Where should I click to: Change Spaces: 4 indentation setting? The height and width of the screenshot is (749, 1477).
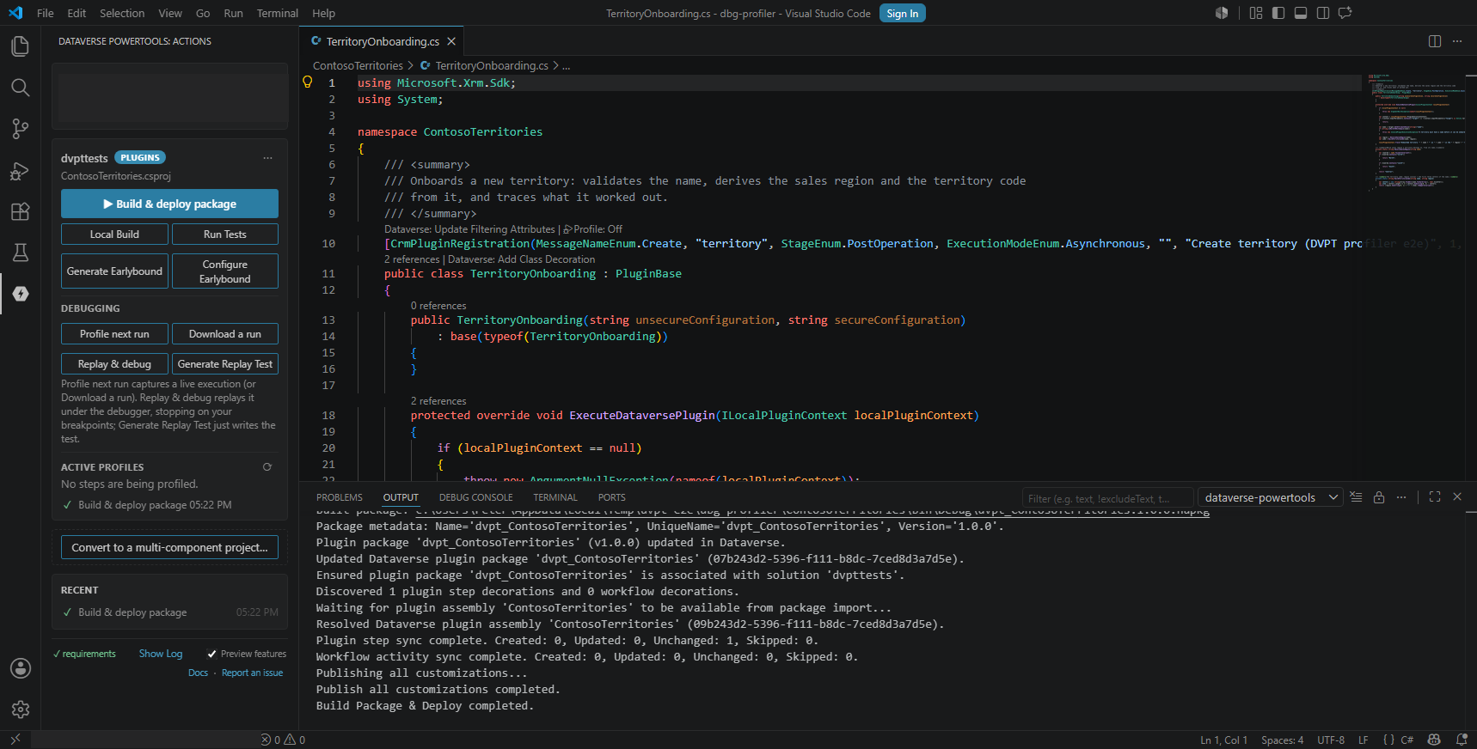[1282, 740]
